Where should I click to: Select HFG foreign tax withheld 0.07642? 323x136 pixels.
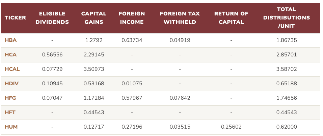click(180, 98)
